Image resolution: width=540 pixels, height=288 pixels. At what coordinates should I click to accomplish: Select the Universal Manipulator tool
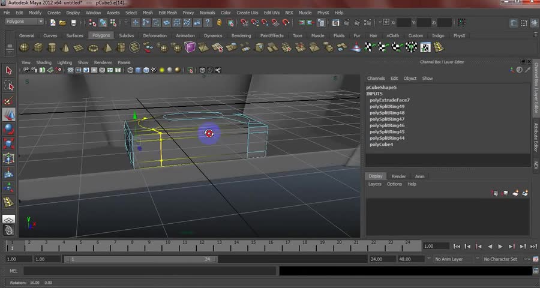(x=8, y=158)
